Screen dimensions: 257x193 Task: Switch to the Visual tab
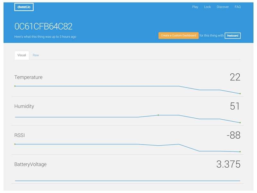click(x=22, y=55)
